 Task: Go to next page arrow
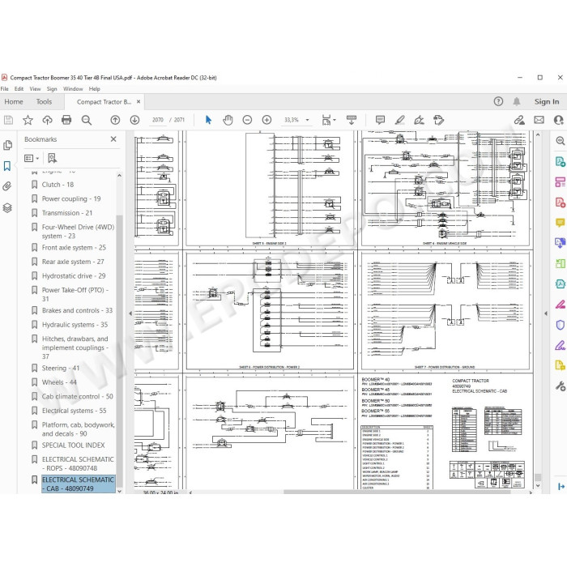135,120
